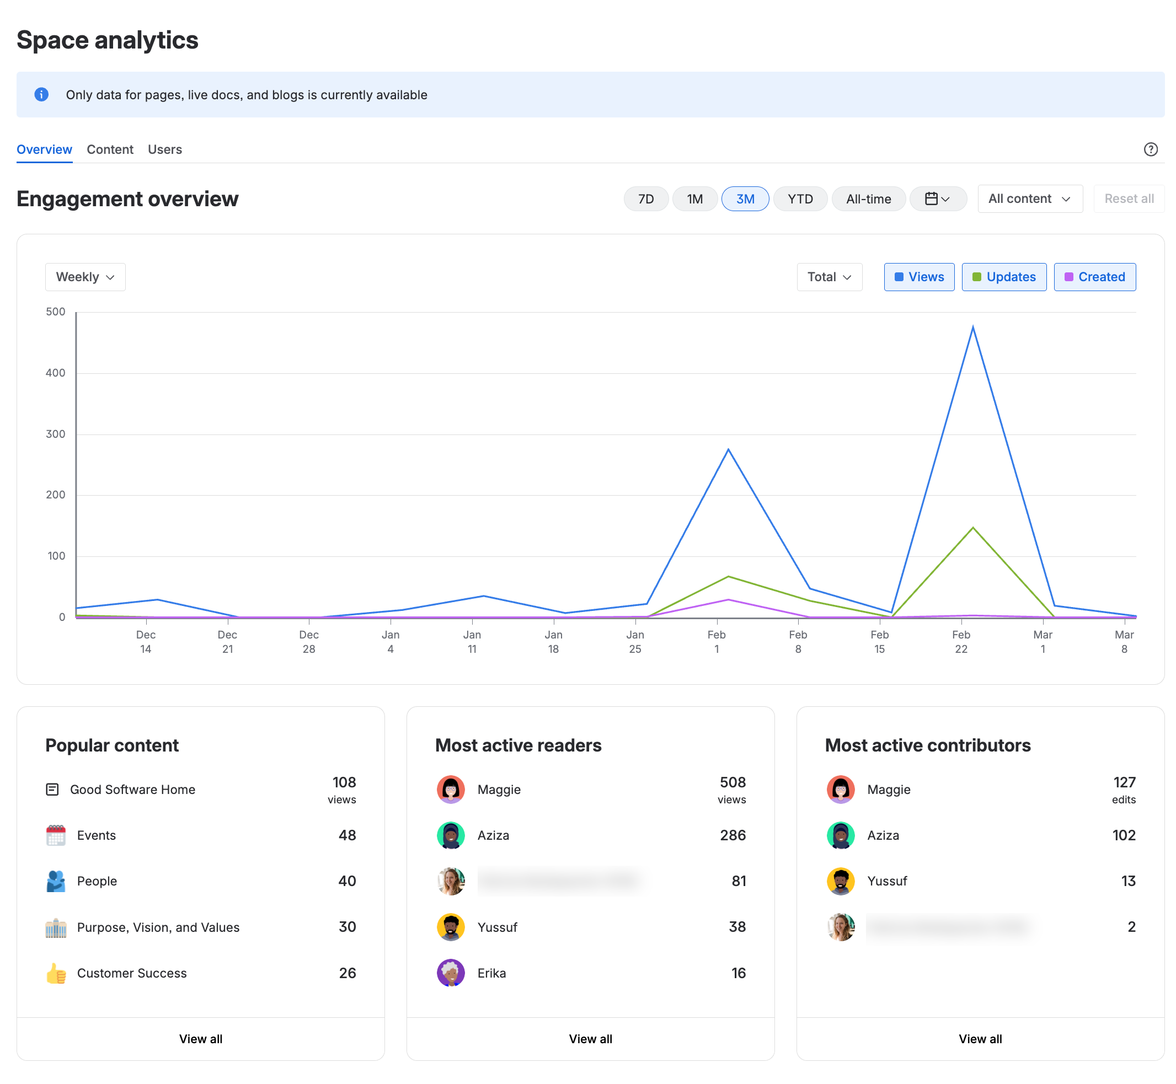
Task: Click the help question mark icon
Action: coord(1150,149)
